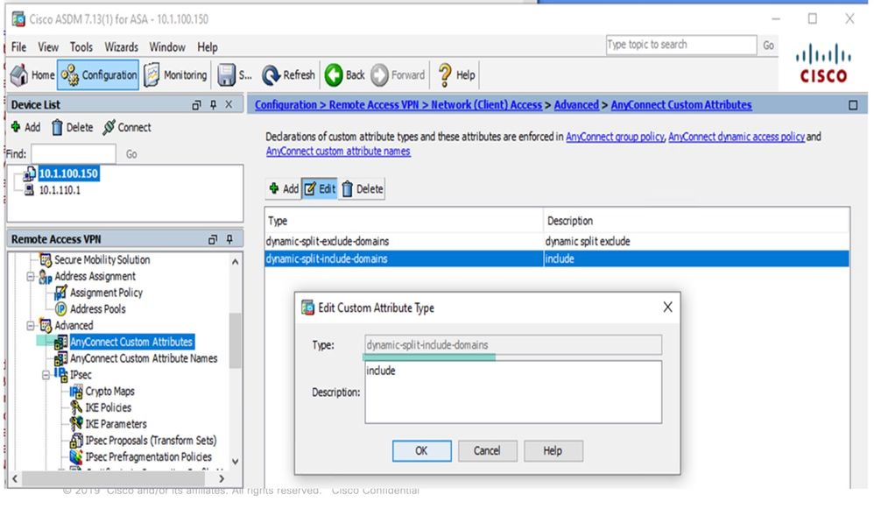The image size is (874, 509).
Task: Open IPsec Proposals (Transform Sets)
Action: pyautogui.click(x=151, y=441)
